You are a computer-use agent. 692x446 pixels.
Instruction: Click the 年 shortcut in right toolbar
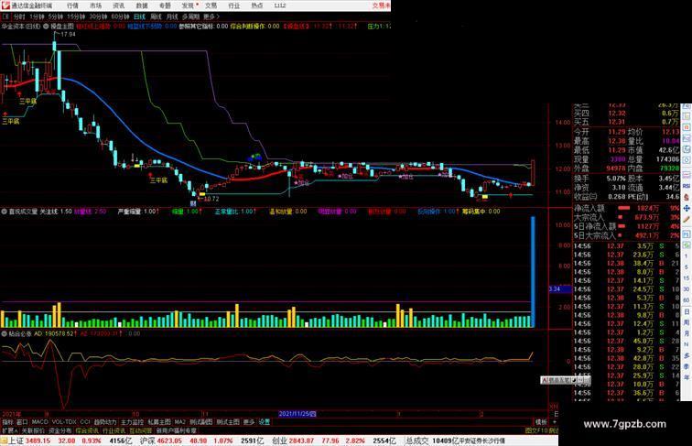(x=687, y=377)
